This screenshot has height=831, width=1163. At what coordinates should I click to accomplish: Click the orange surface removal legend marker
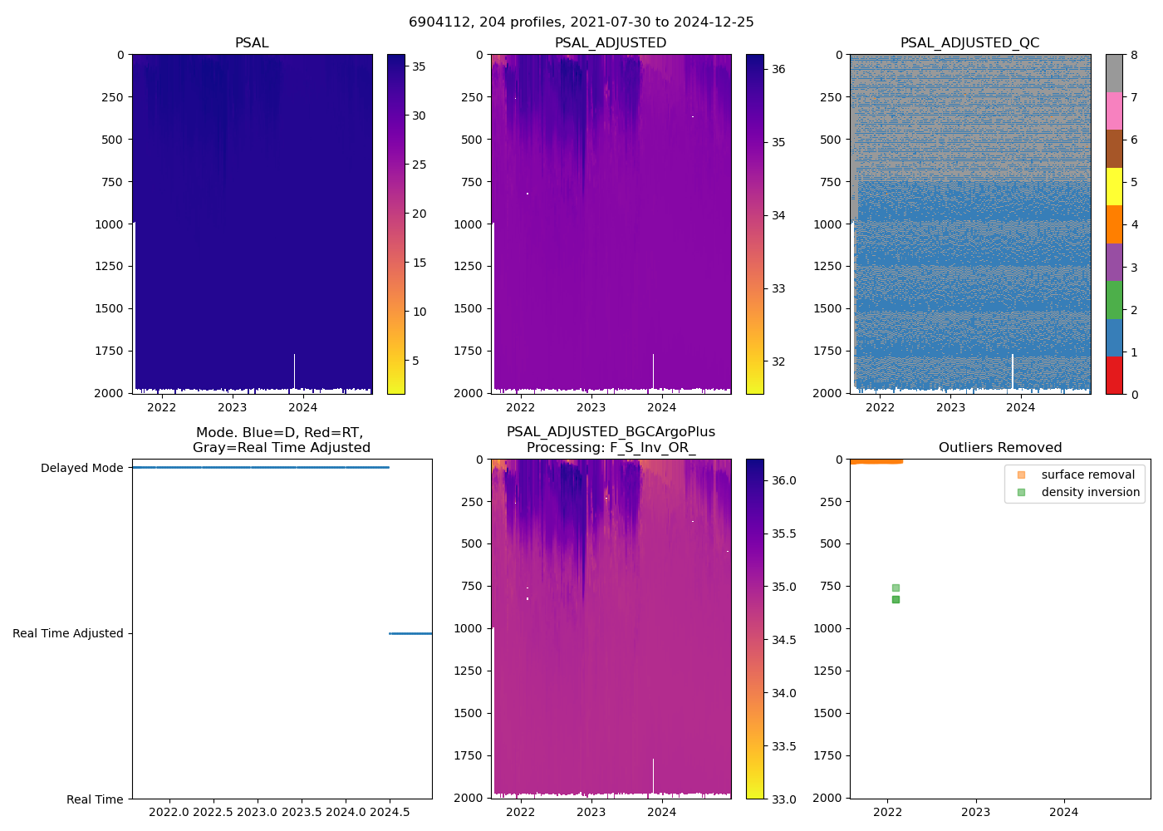coord(1021,475)
